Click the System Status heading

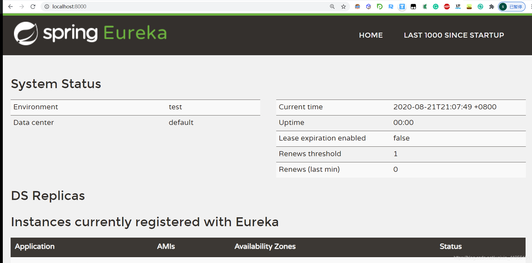[x=56, y=84]
